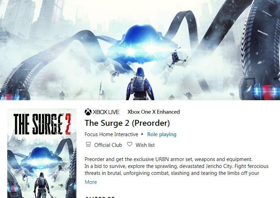Viewport: 280px width, 198px height.
Task: Click the red 2 on the cover logo
Action: 68,124
